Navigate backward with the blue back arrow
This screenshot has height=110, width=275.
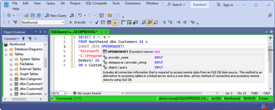click(9, 15)
